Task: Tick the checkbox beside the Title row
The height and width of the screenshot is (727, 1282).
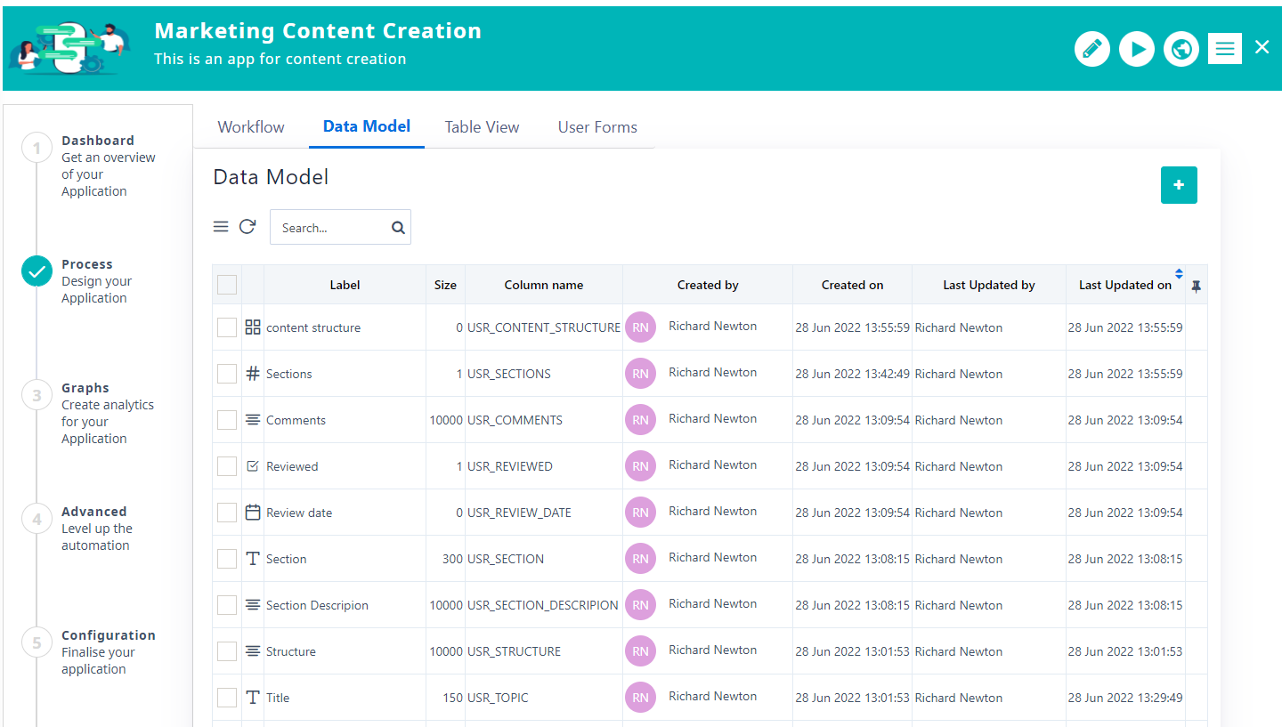Action: (x=226, y=697)
